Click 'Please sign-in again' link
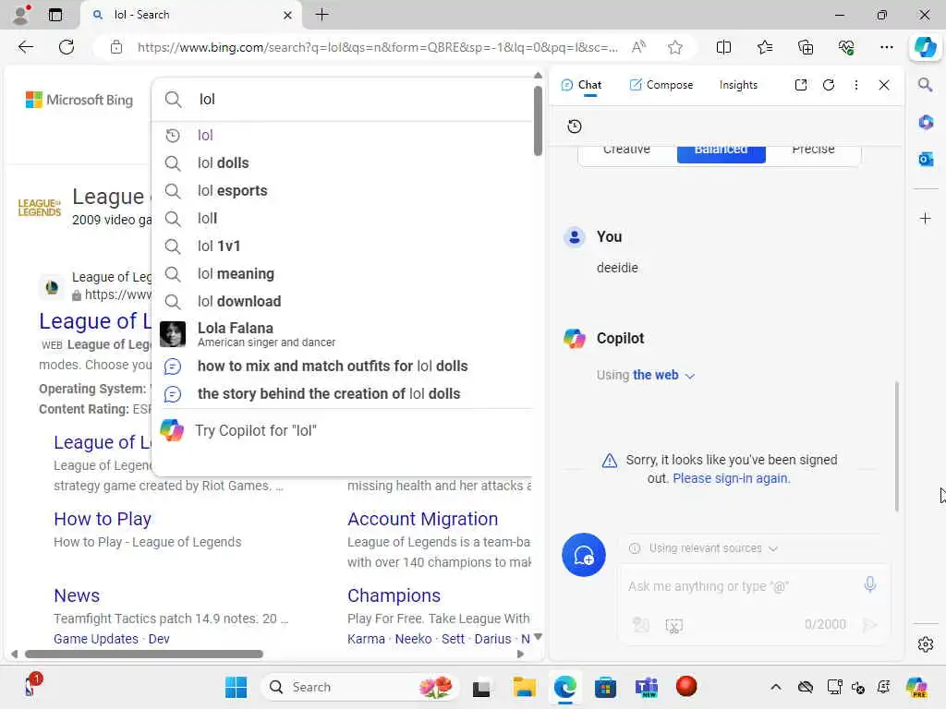The height and width of the screenshot is (709, 946). click(x=732, y=478)
